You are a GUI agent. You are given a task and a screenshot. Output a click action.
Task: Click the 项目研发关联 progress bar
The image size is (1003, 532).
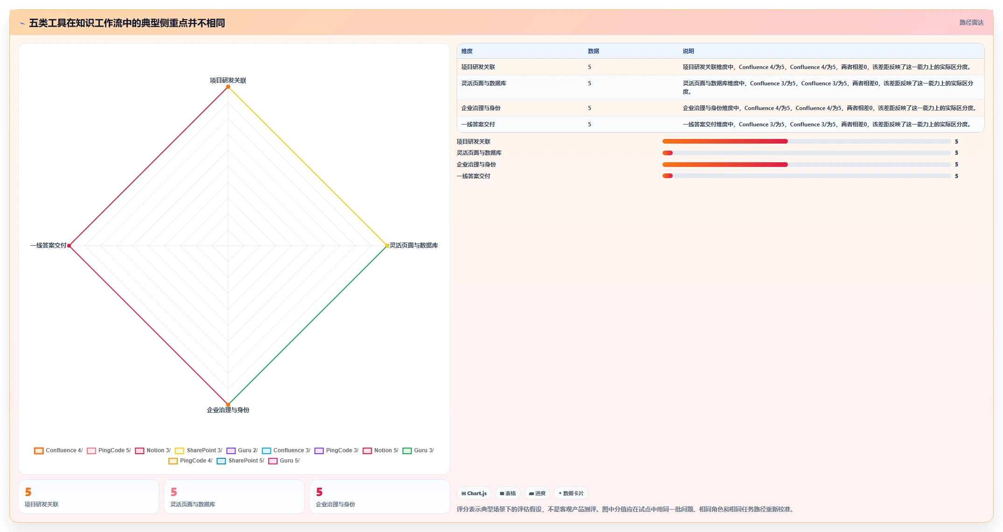pos(807,141)
